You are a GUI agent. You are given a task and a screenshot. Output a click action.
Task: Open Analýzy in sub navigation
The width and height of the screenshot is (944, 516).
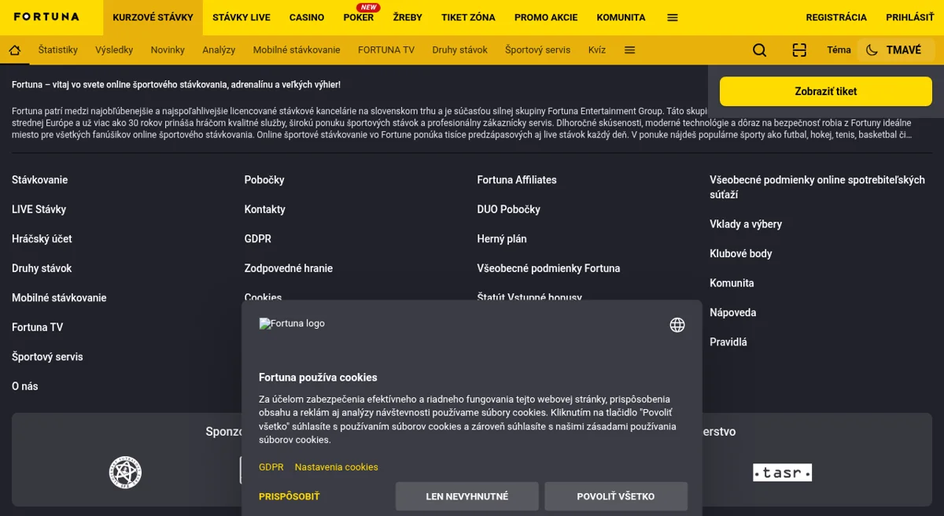click(219, 50)
